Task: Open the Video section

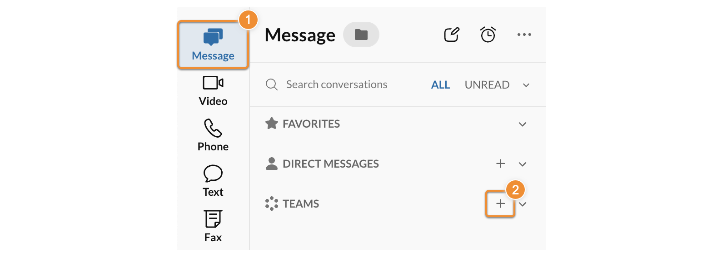Action: [213, 91]
